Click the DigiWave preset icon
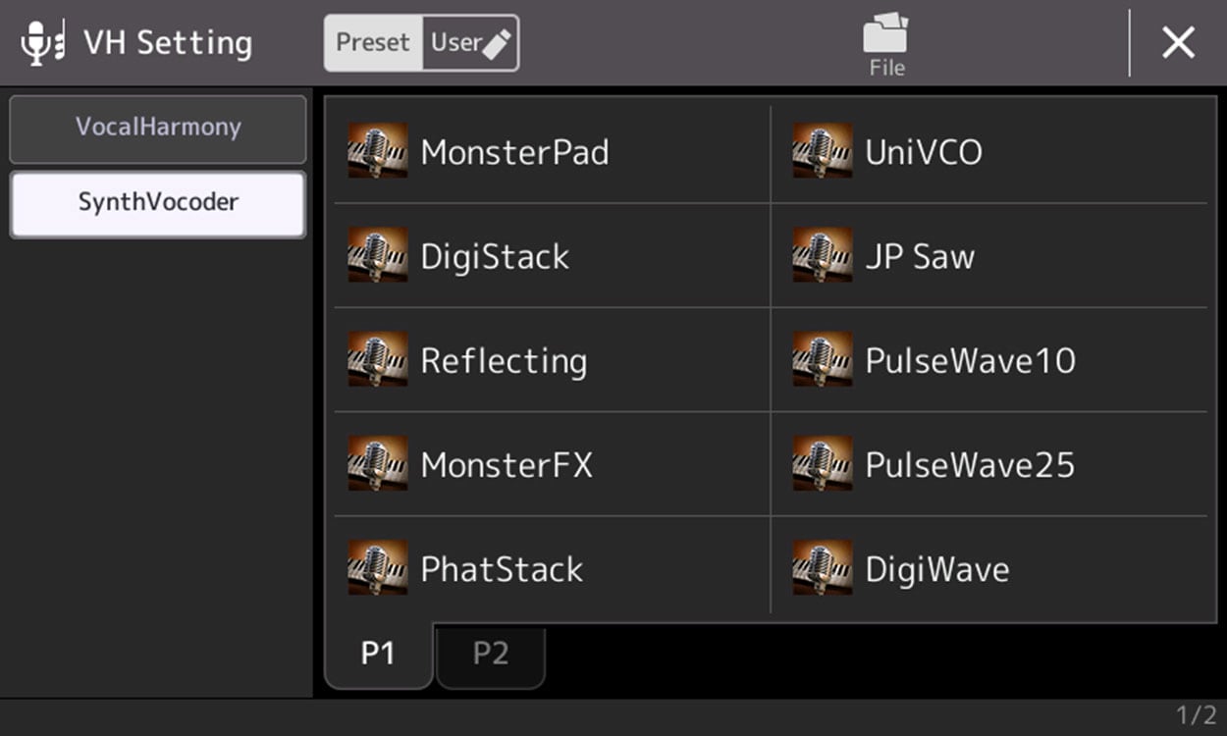The width and height of the screenshot is (1227, 736). click(x=823, y=568)
